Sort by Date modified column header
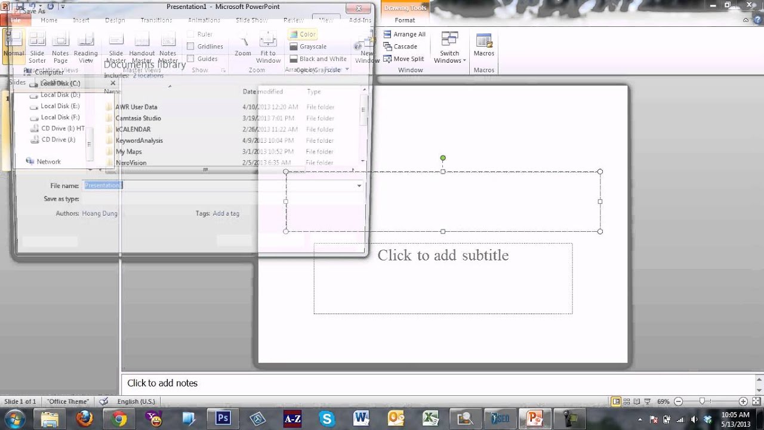This screenshot has width=764, height=430. click(263, 91)
